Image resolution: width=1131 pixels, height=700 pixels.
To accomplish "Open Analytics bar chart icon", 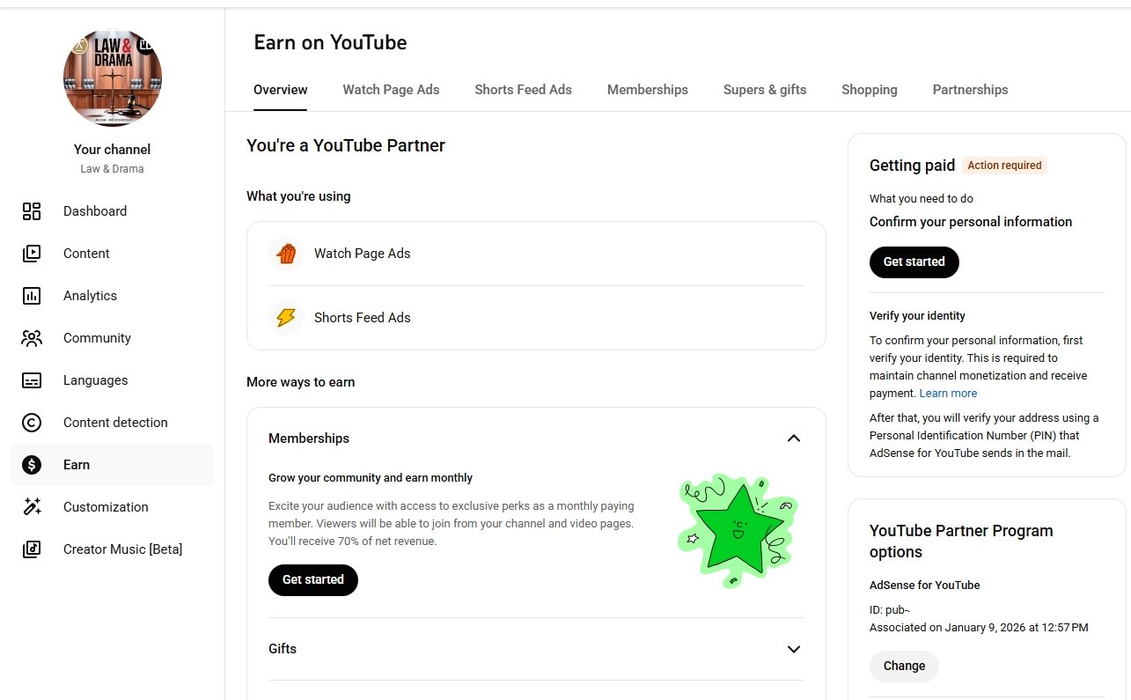I will [x=32, y=296].
